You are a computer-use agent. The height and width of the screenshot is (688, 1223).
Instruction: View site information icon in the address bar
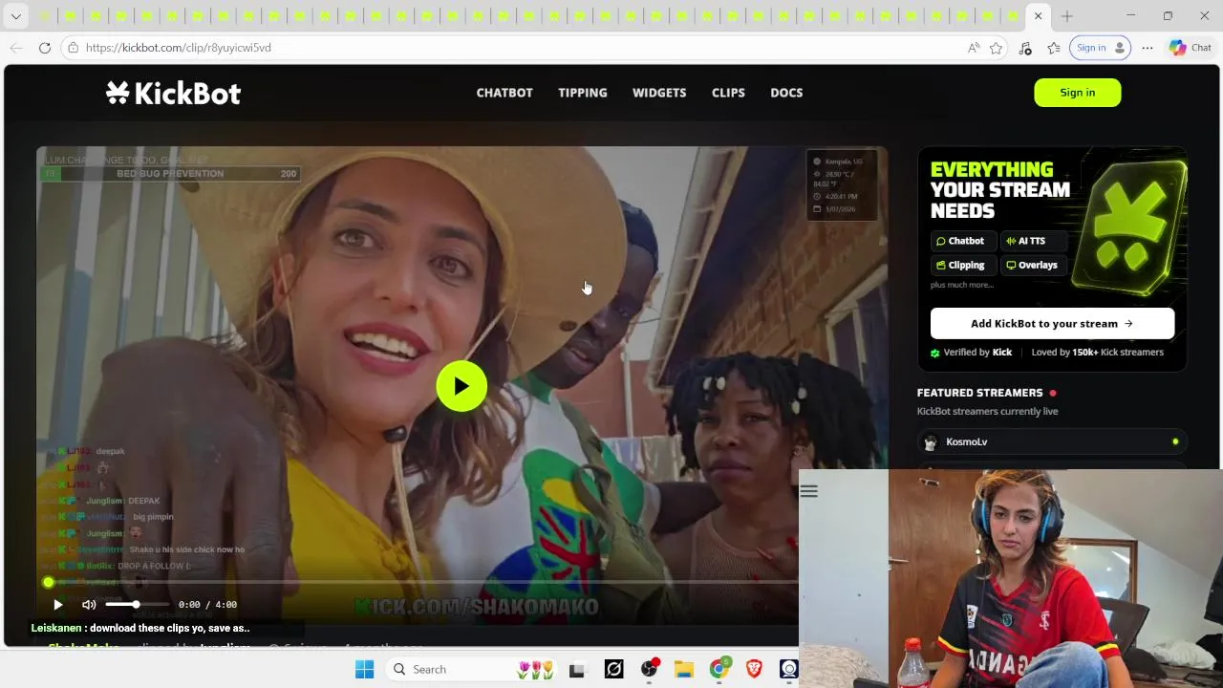pos(73,48)
